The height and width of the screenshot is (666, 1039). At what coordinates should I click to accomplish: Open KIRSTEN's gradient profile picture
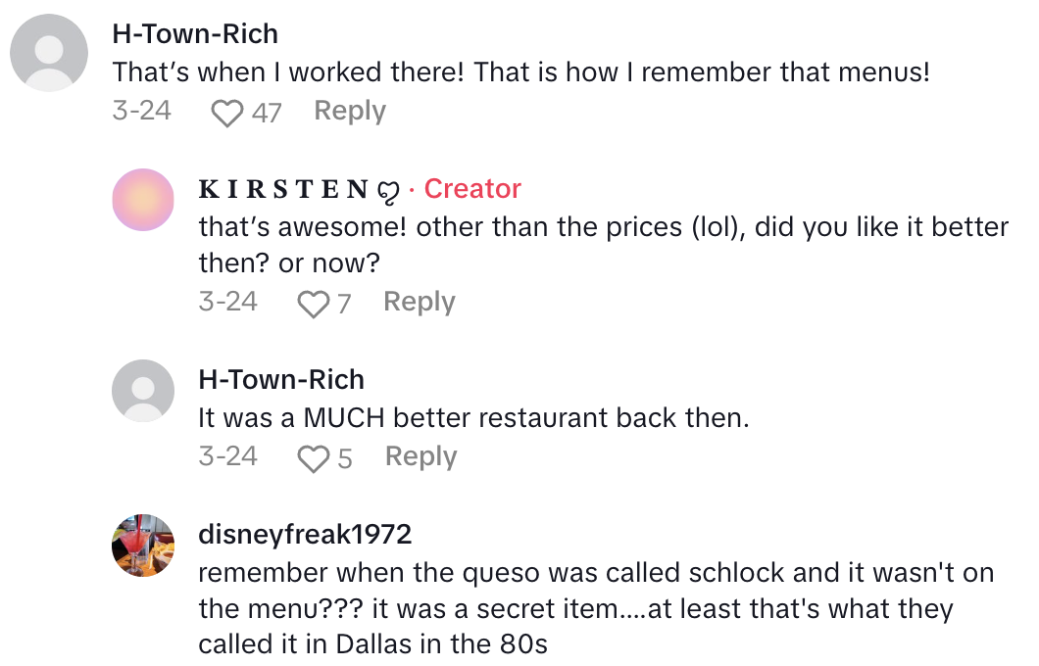tap(143, 200)
